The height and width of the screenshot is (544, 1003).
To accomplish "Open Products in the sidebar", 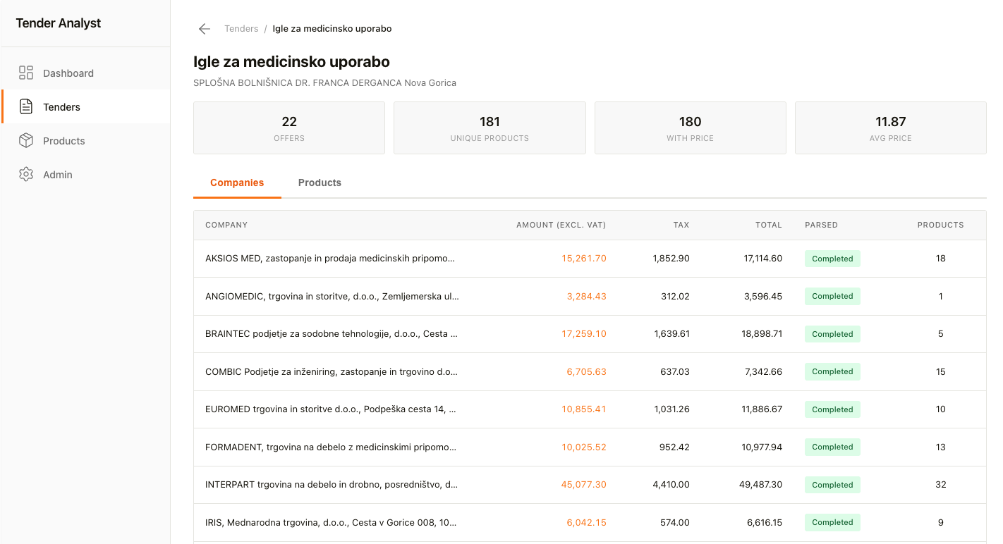I will coord(85,141).
